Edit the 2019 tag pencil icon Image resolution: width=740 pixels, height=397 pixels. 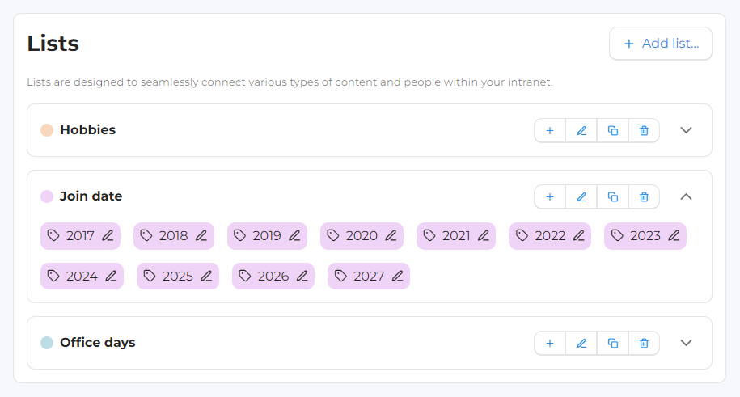295,235
